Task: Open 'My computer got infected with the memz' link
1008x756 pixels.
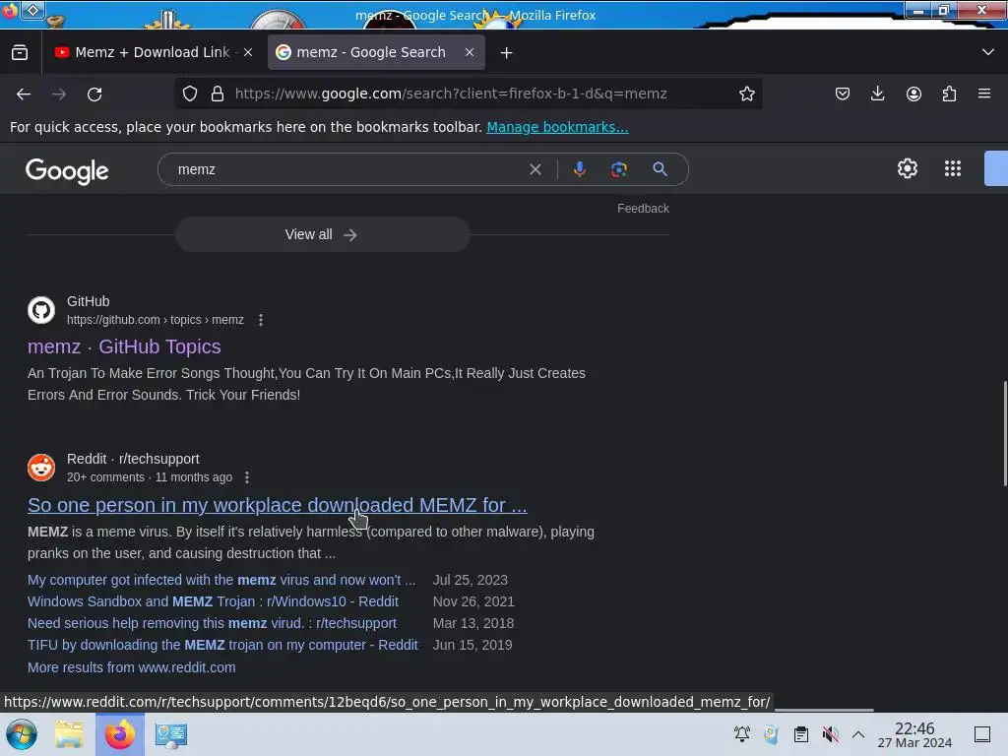Action: (221, 580)
